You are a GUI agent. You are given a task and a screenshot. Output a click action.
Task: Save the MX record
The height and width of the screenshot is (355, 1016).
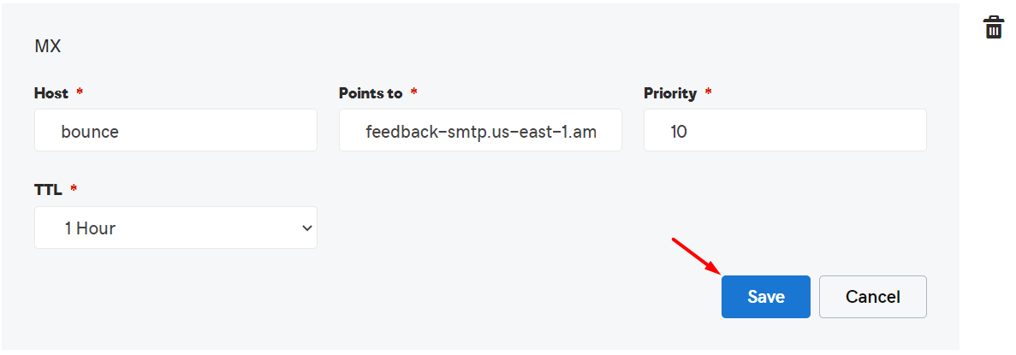tap(765, 297)
